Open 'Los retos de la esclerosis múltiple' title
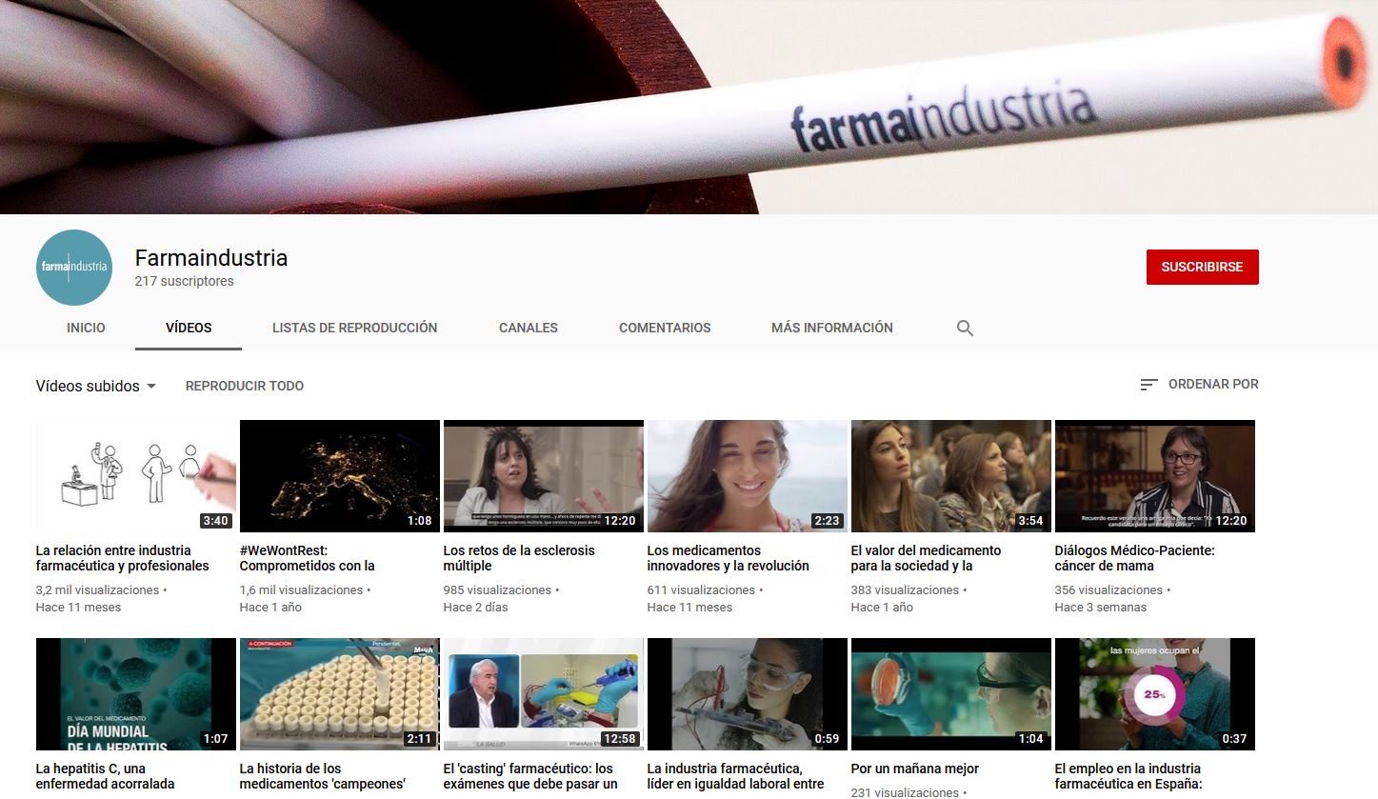The width and height of the screenshot is (1378, 799). (x=519, y=558)
